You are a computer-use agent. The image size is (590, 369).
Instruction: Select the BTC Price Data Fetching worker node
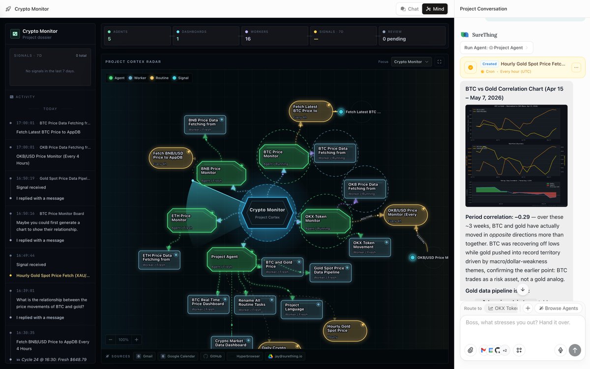336,153
